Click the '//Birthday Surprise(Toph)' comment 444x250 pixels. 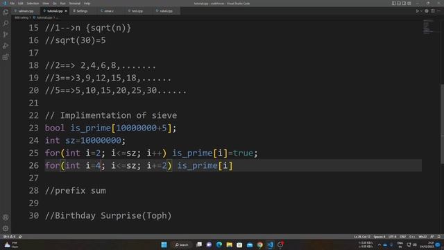click(x=108, y=215)
